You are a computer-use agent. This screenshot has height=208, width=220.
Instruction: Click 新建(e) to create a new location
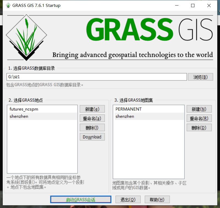point(92,109)
